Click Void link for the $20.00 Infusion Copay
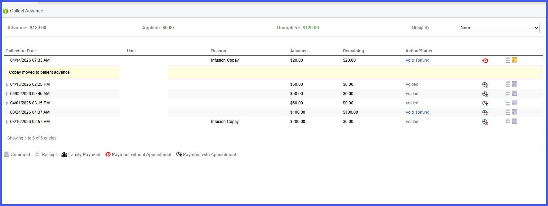 point(409,60)
